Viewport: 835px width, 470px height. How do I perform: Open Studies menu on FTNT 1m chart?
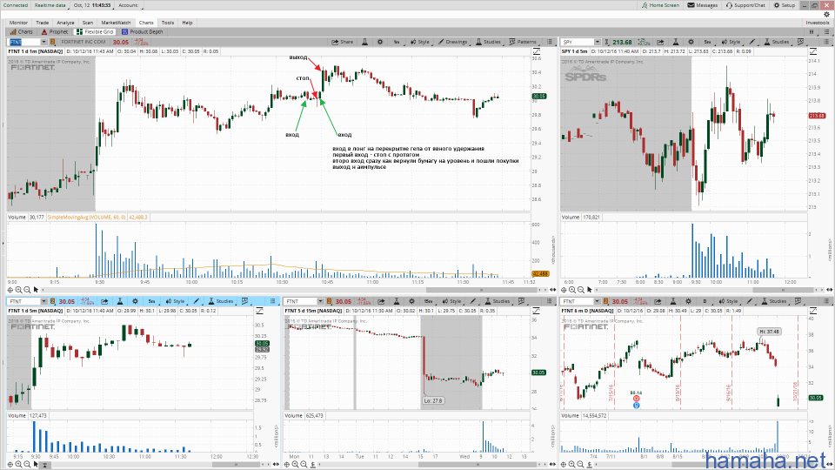tap(488, 42)
